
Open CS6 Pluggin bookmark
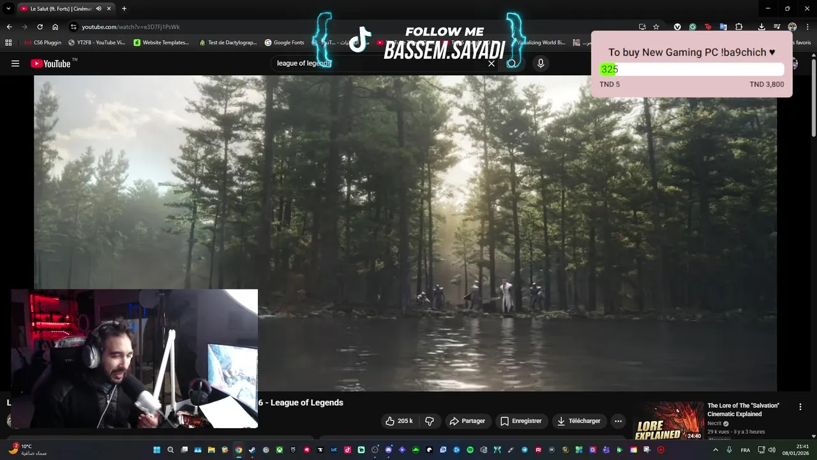(43, 43)
